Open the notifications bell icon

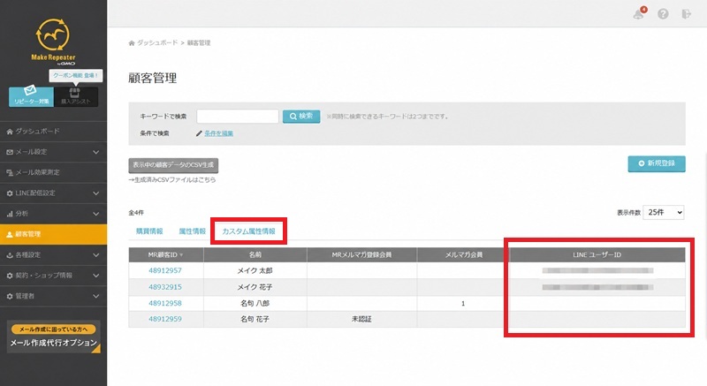coord(639,14)
